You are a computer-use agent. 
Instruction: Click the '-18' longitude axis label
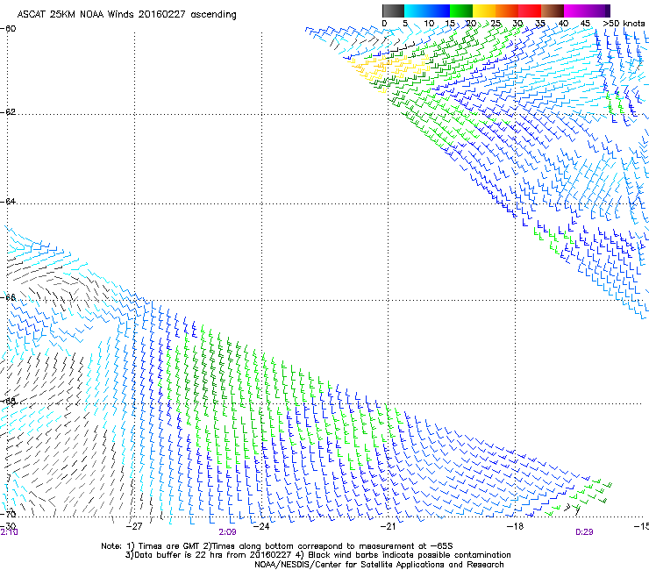[x=515, y=526]
